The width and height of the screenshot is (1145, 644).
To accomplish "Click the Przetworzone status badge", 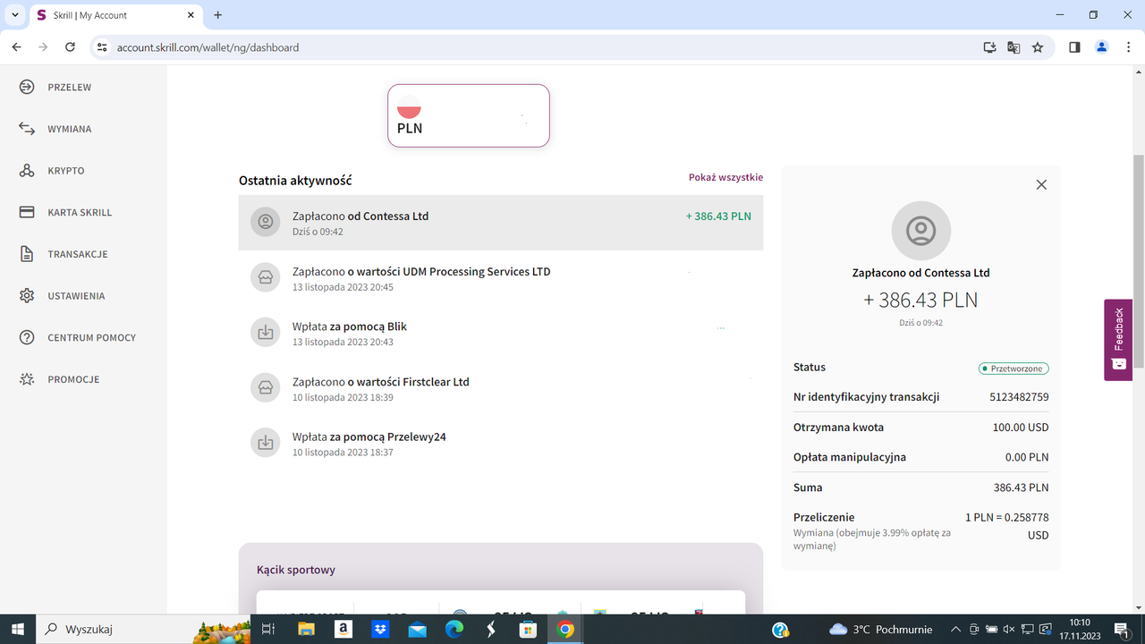I will (x=1014, y=369).
